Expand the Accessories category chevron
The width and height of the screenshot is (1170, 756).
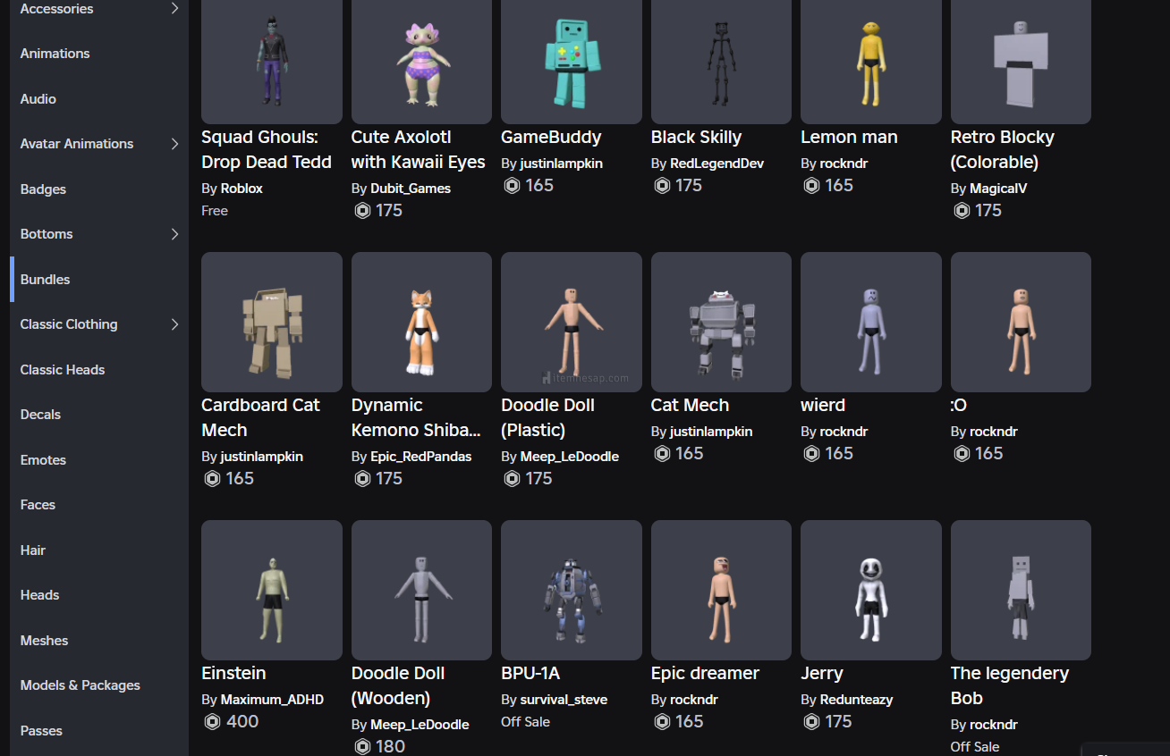[174, 9]
